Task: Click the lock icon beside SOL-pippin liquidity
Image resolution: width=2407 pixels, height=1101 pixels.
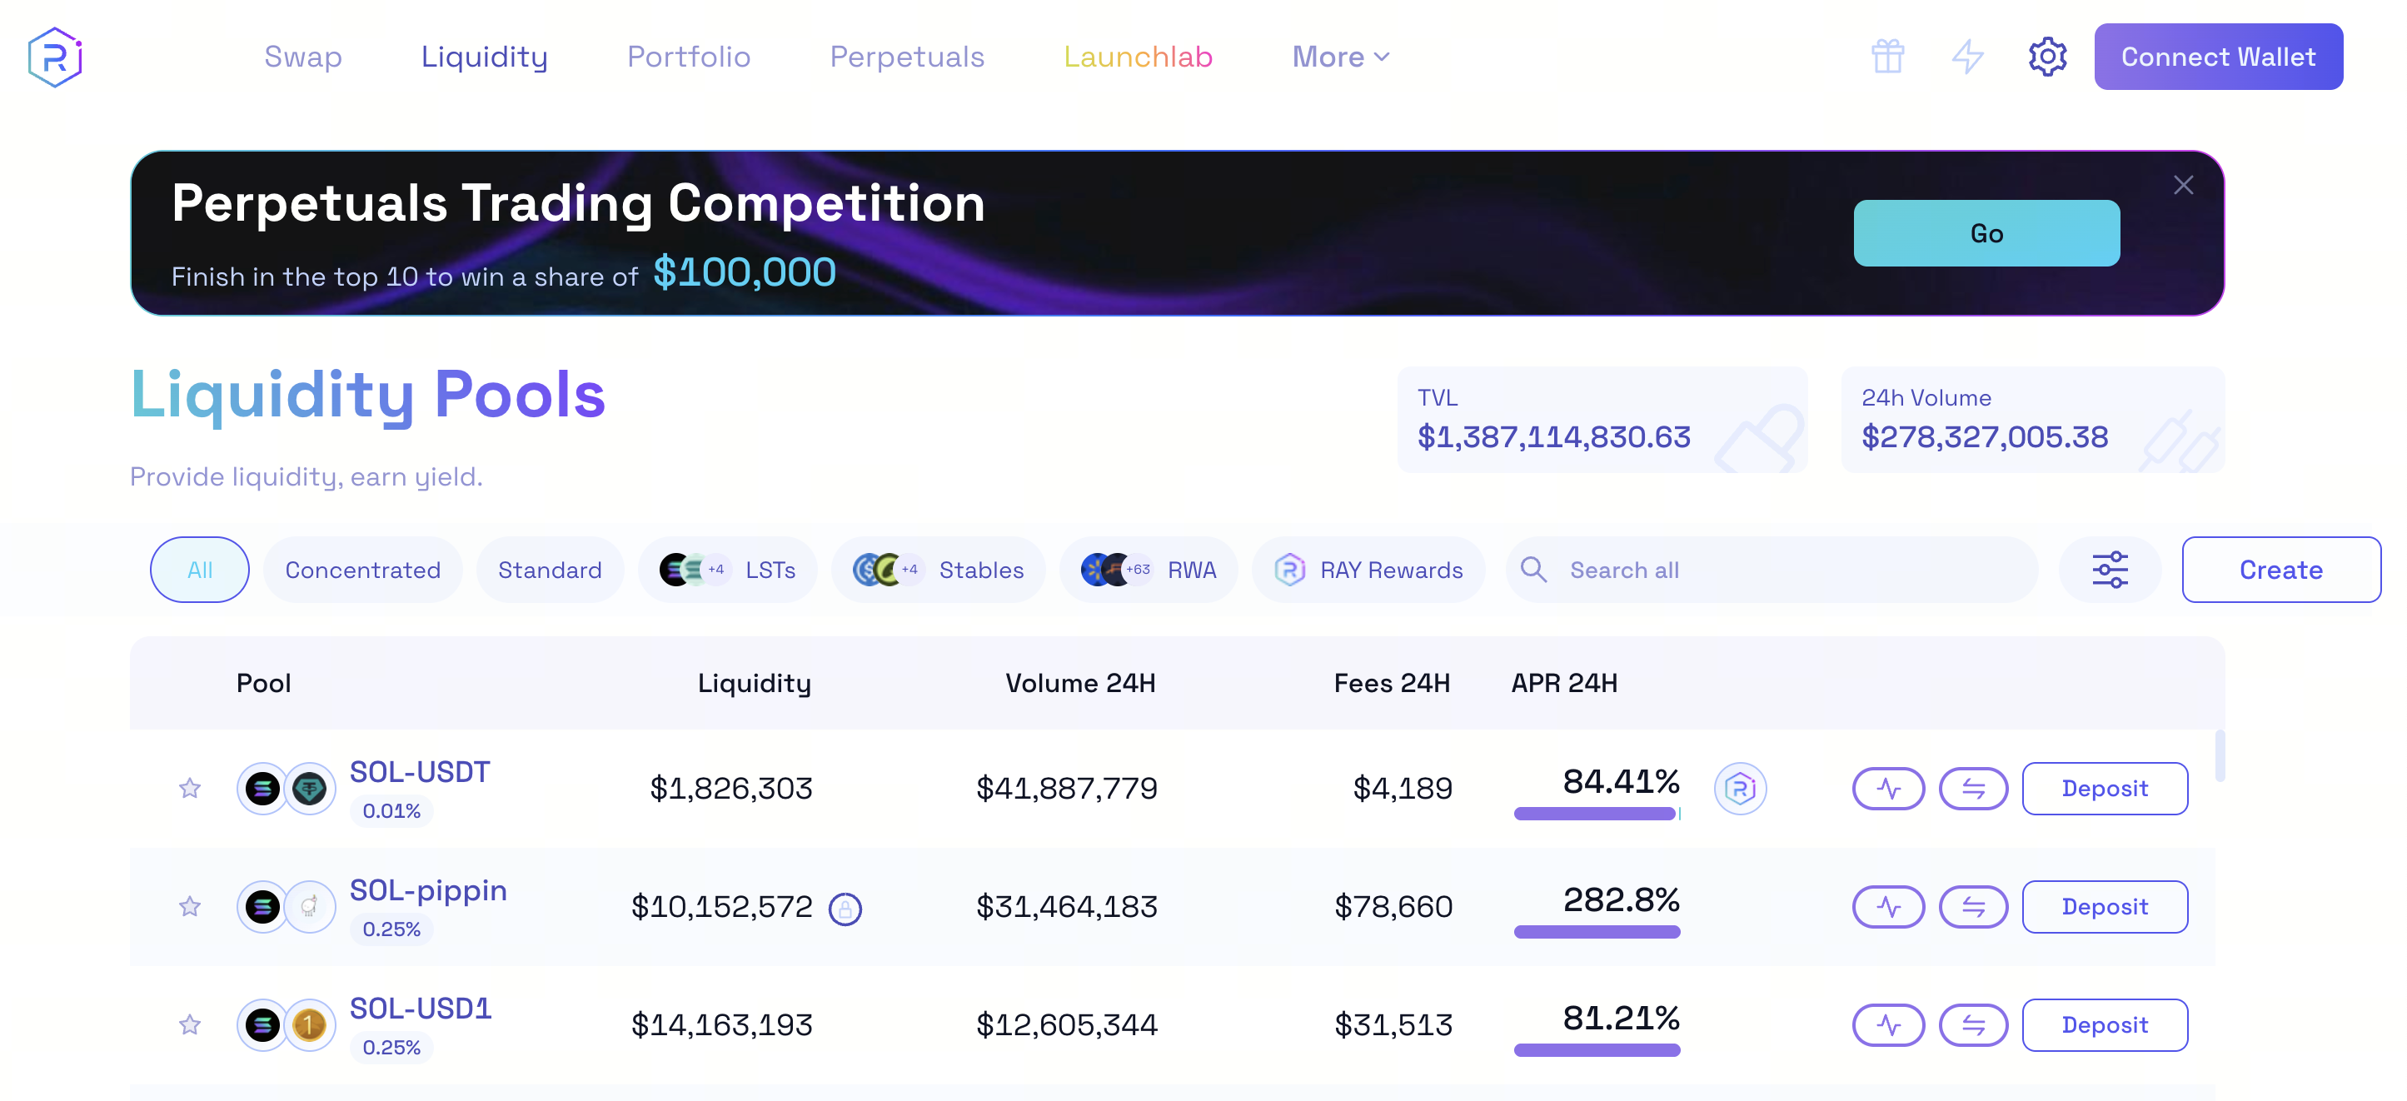Action: click(x=845, y=907)
